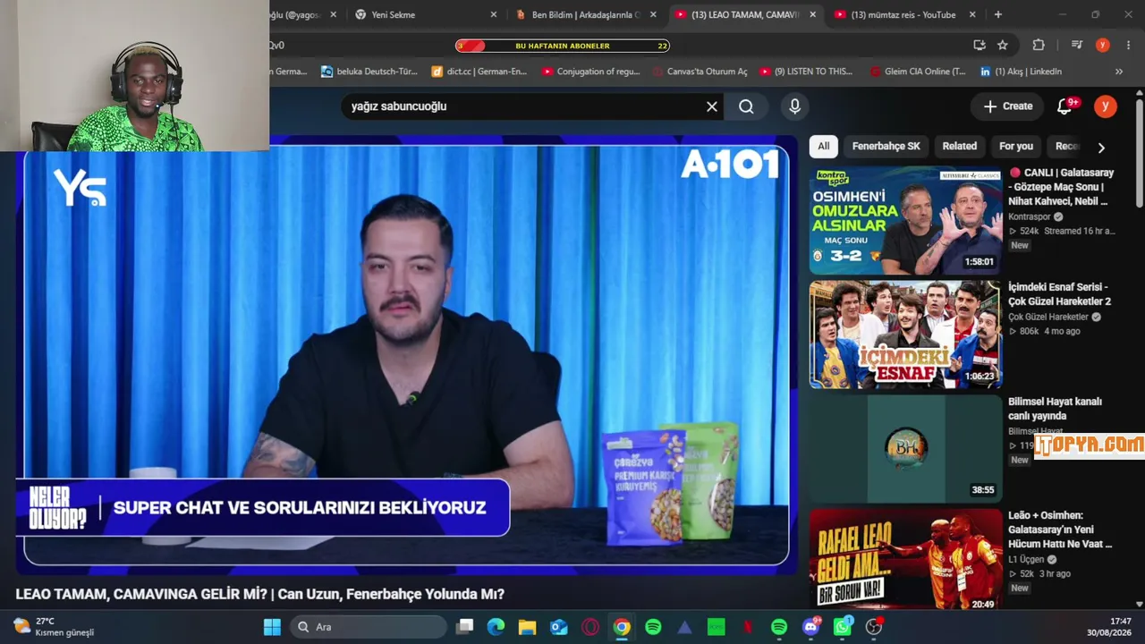
Task: Expand hidden bookmarks with the double chevron
Action: point(1118,72)
